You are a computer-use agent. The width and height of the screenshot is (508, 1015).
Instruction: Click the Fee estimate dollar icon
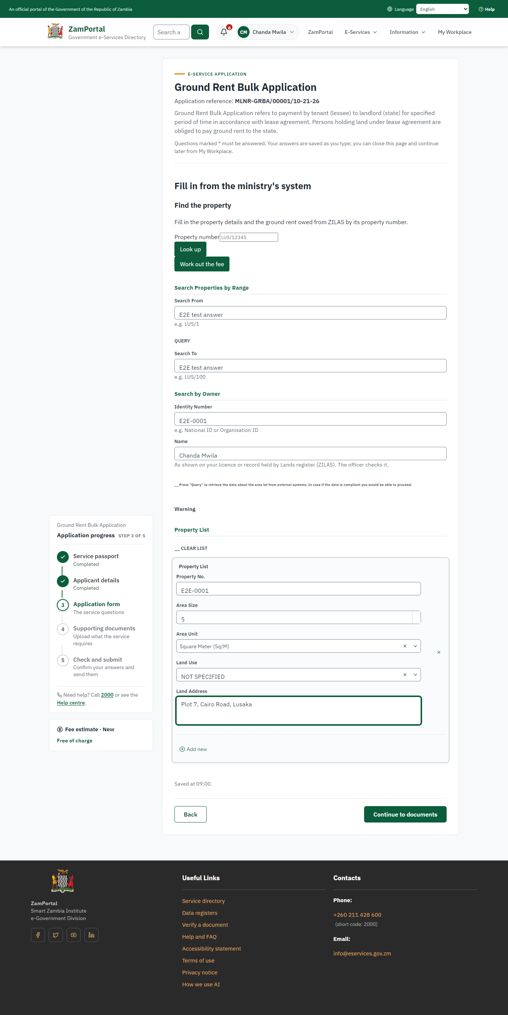tap(60, 729)
